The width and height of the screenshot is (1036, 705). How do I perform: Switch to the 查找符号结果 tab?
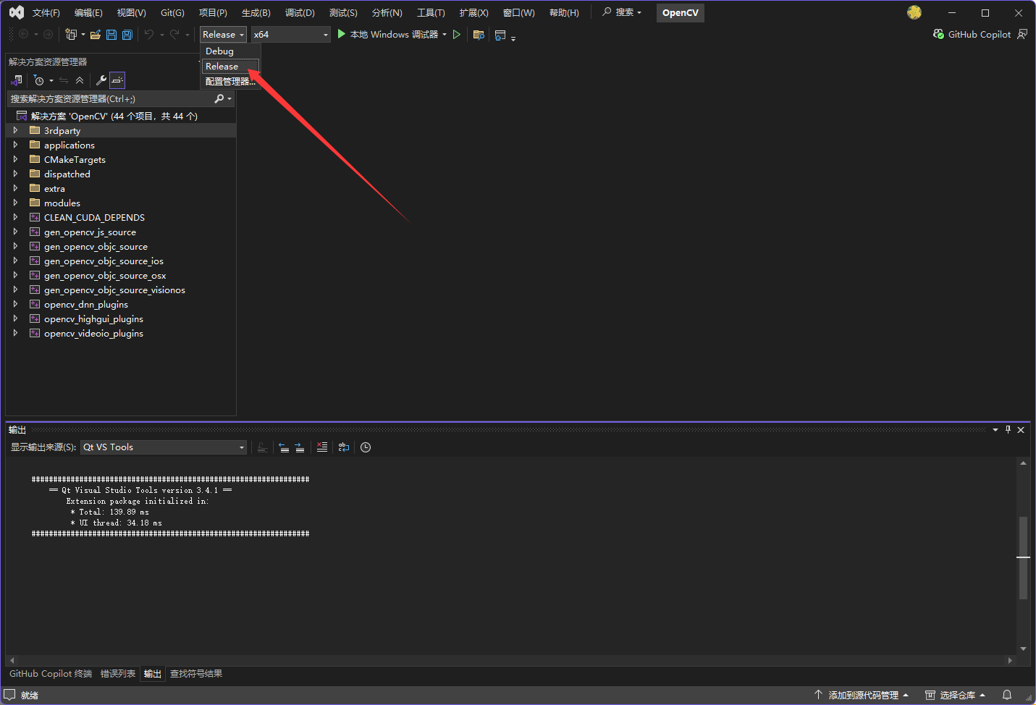click(x=196, y=674)
